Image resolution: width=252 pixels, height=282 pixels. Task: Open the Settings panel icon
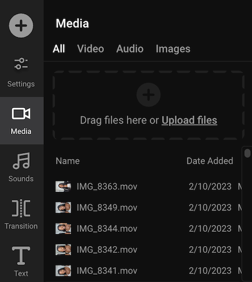point(21,64)
